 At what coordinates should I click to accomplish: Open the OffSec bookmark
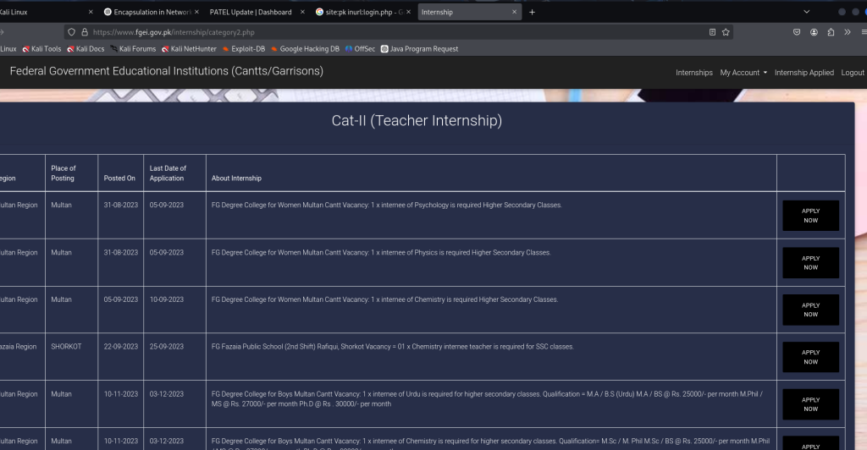pyautogui.click(x=360, y=49)
